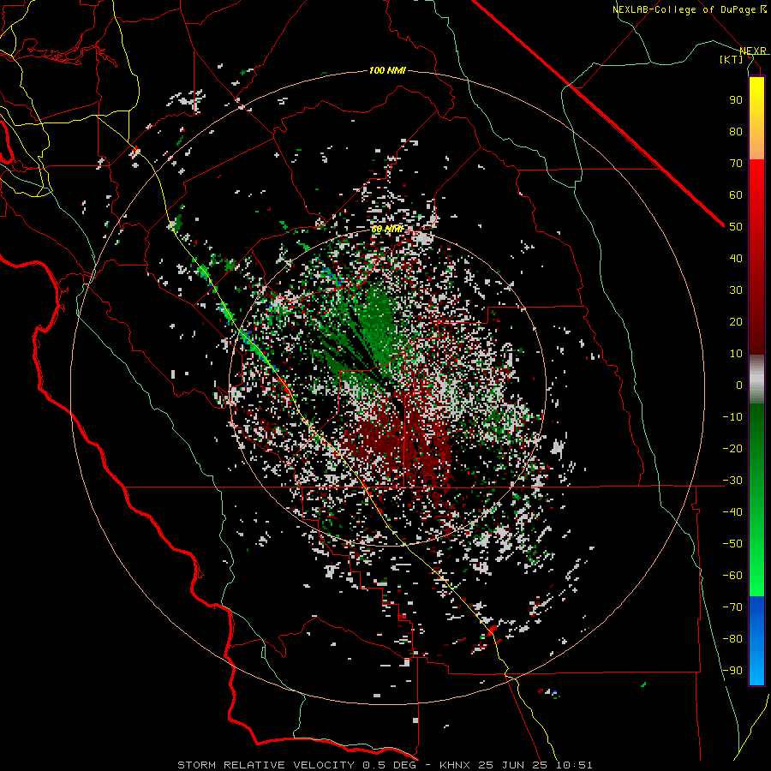The height and width of the screenshot is (771, 771).
Task: Click the -40 value on velocity scale
Action: (x=732, y=512)
